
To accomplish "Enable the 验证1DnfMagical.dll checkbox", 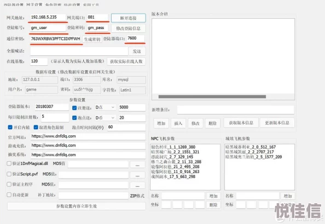I will [x=9, y=163].
